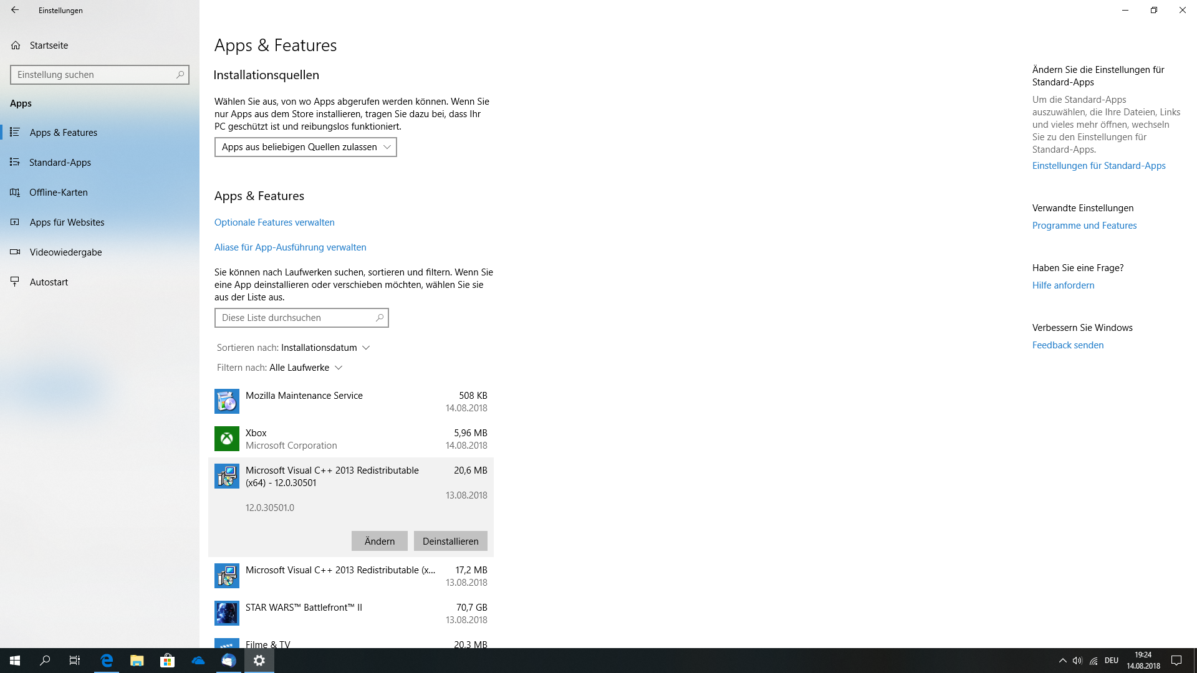Image resolution: width=1197 pixels, height=673 pixels.
Task: Click Optionale Features verwalten link
Action: [x=274, y=222]
